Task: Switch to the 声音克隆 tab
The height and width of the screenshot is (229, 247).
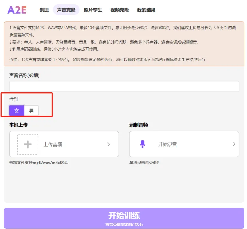Action: click(x=66, y=10)
